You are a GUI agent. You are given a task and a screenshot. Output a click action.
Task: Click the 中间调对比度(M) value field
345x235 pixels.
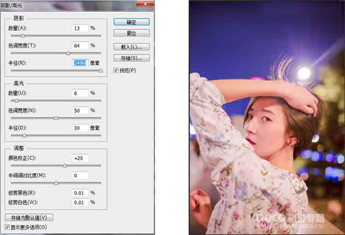pyautogui.click(x=80, y=176)
